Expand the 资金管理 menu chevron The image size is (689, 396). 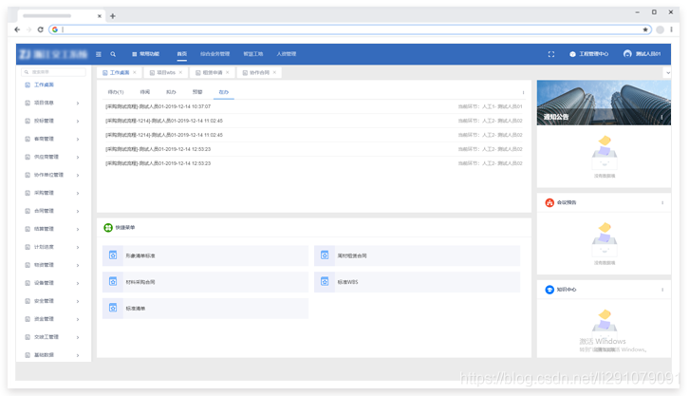78,319
